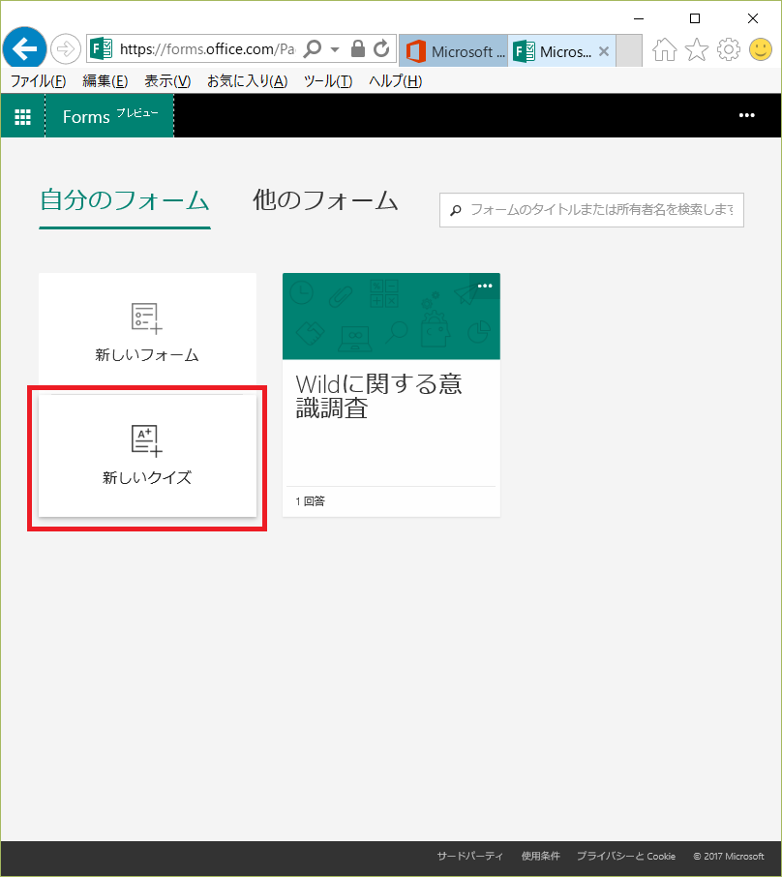Minimize the browser window
This screenshot has width=782, height=877.
coord(639,18)
